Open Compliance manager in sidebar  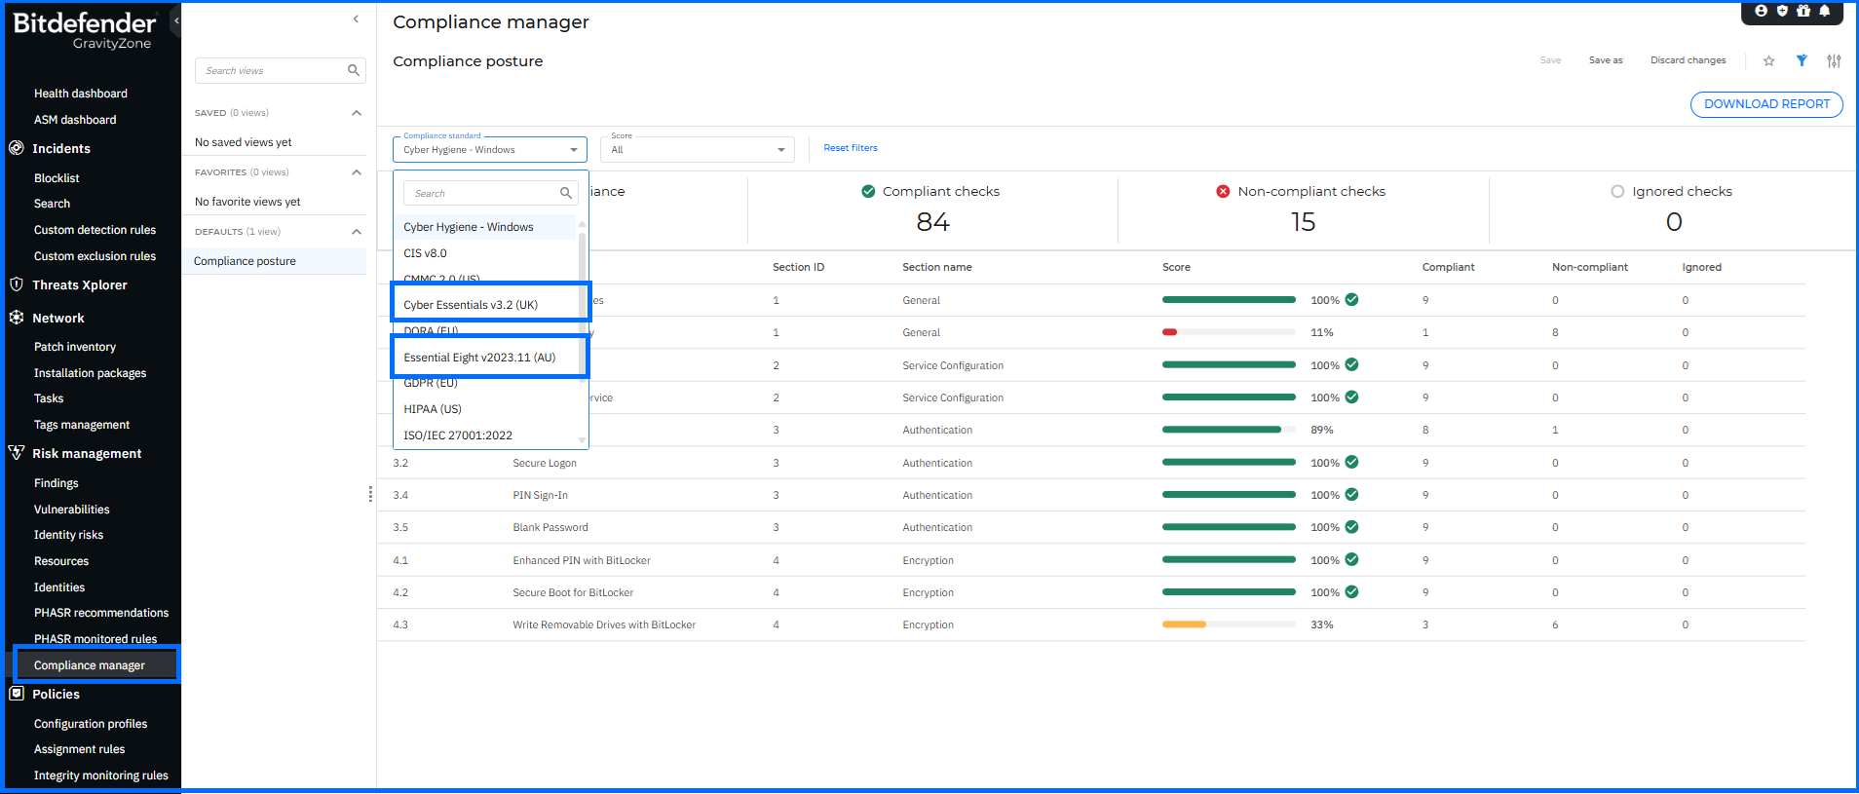tap(90, 665)
